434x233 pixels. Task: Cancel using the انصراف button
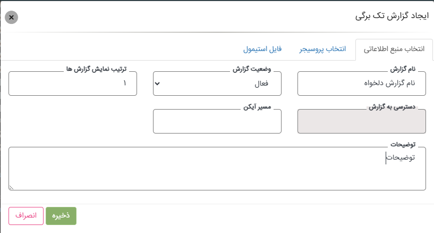tap(26, 216)
